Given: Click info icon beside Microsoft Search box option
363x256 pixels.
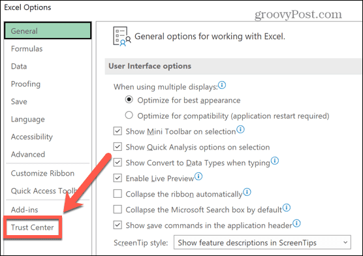Looking at the screenshot, I should 287,208.
